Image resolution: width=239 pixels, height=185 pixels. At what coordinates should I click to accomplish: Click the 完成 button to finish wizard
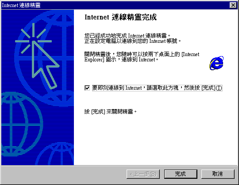pyautogui.click(x=181, y=174)
